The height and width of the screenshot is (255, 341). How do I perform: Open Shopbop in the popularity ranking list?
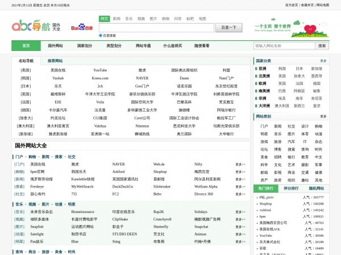point(265,204)
